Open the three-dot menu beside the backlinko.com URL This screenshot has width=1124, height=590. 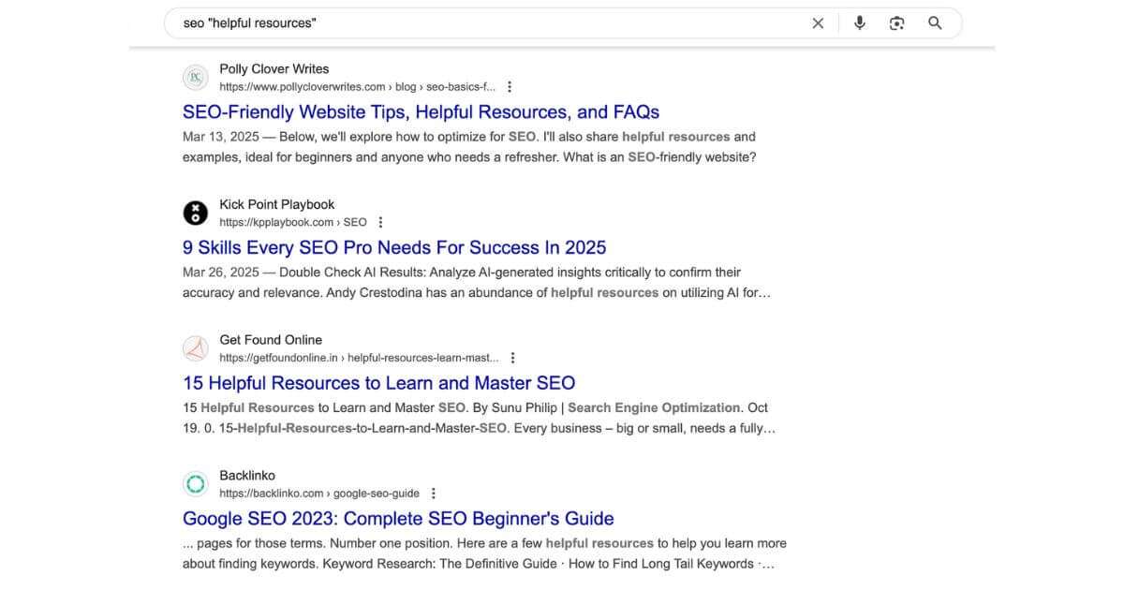coord(433,494)
